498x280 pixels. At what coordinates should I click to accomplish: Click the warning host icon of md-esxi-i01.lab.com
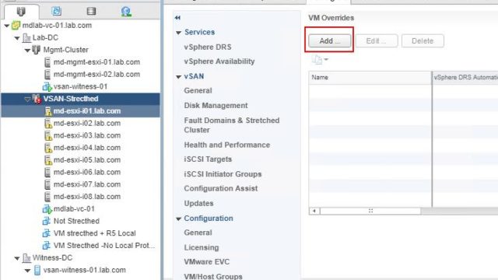coord(48,111)
